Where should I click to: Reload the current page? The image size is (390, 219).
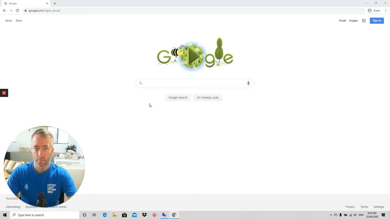tap(17, 11)
